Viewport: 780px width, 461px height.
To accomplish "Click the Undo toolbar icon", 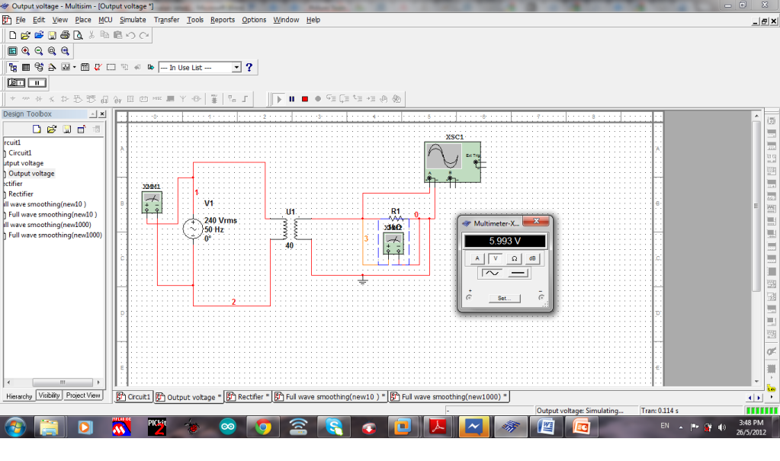I will pyautogui.click(x=131, y=35).
